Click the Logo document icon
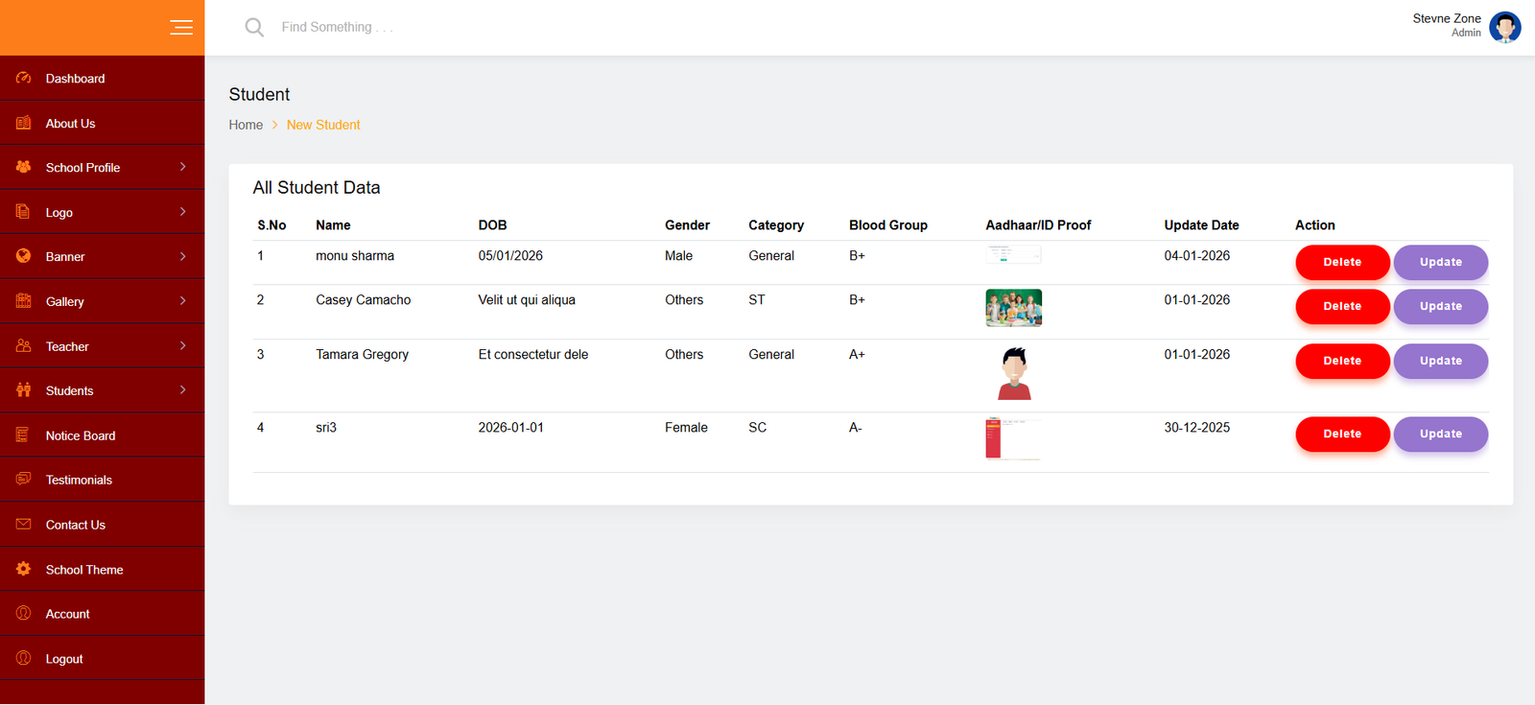 (24, 212)
